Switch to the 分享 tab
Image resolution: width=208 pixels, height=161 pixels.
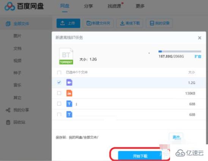[x=88, y=6]
